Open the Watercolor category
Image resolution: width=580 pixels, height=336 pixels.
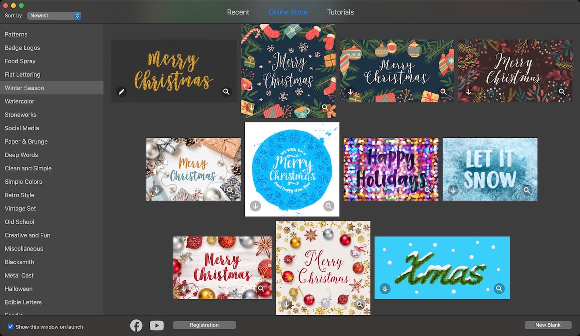19,101
